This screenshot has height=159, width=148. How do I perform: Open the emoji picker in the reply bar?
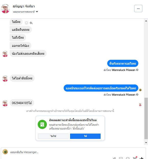tap(128, 158)
